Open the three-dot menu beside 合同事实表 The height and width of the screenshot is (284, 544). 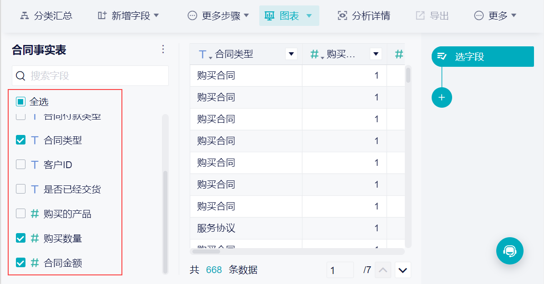[x=163, y=49]
